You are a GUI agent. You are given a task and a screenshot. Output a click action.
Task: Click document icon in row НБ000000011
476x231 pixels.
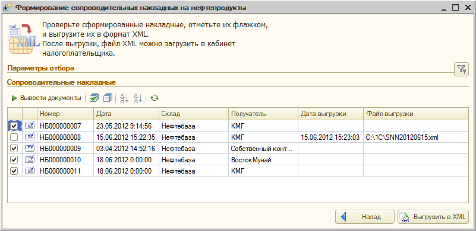point(30,171)
